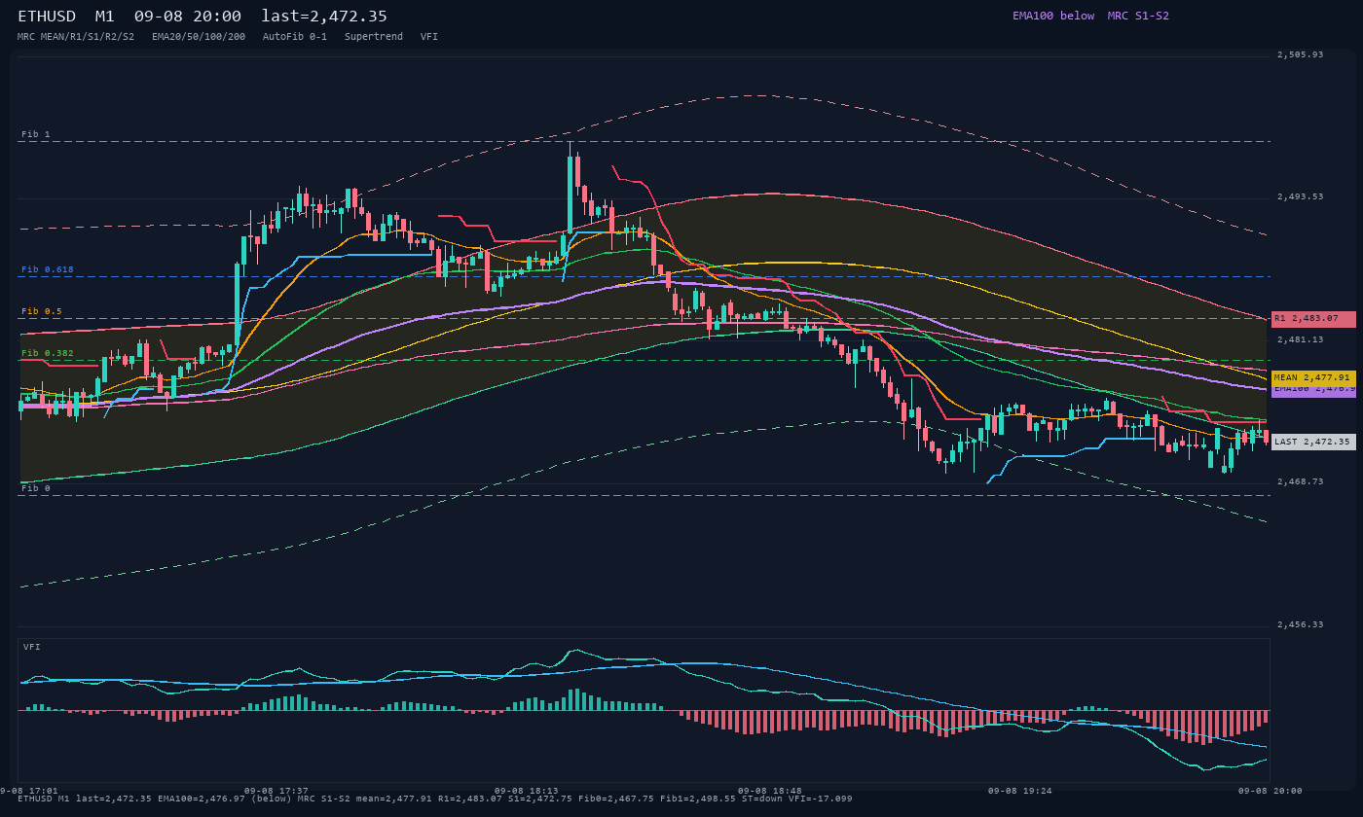Click the VFI label in the indicator legend

[429, 36]
